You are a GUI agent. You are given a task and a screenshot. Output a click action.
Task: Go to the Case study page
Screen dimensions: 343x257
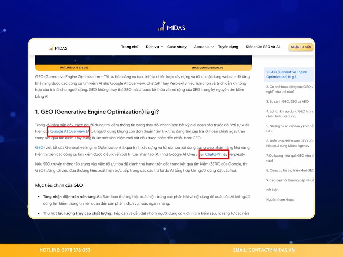pyautogui.click(x=177, y=47)
